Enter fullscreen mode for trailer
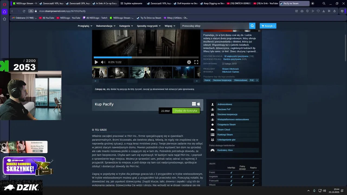Screen dimensions: 347x195 click(x=196, y=62)
